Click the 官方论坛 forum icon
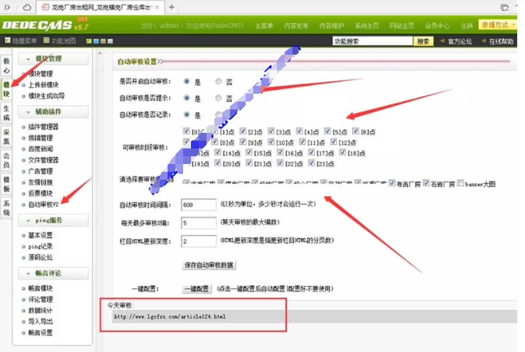 tap(443, 41)
